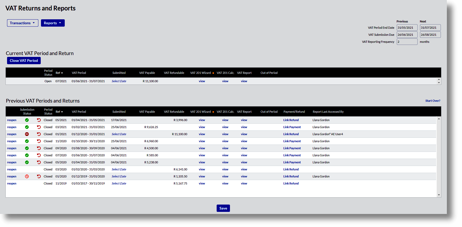Click R 11,100.00 payable in current period
The height and width of the screenshot is (227, 462).
150,81
